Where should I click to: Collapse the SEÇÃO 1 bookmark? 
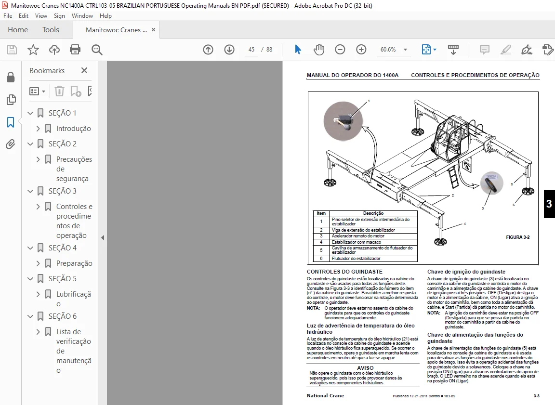click(30, 113)
